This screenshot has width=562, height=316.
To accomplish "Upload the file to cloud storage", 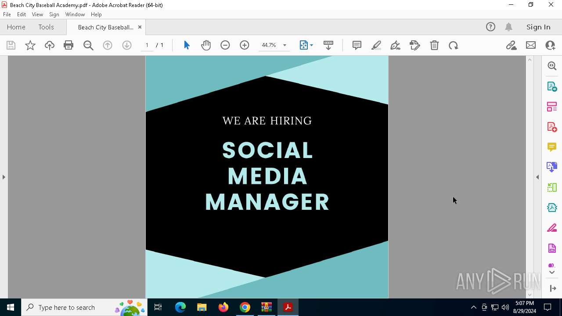I will 50,45.
